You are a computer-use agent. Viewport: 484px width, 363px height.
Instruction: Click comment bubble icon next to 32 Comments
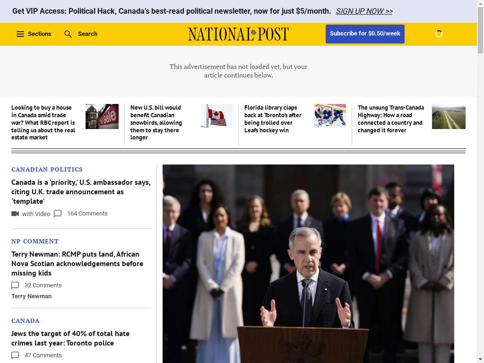15,285
